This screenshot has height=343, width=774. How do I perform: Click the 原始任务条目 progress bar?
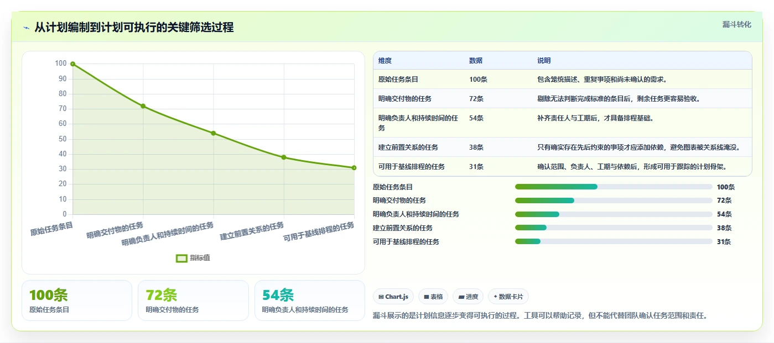click(614, 187)
